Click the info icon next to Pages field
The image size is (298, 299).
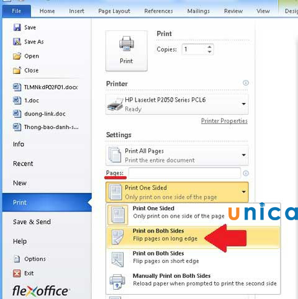246,173
